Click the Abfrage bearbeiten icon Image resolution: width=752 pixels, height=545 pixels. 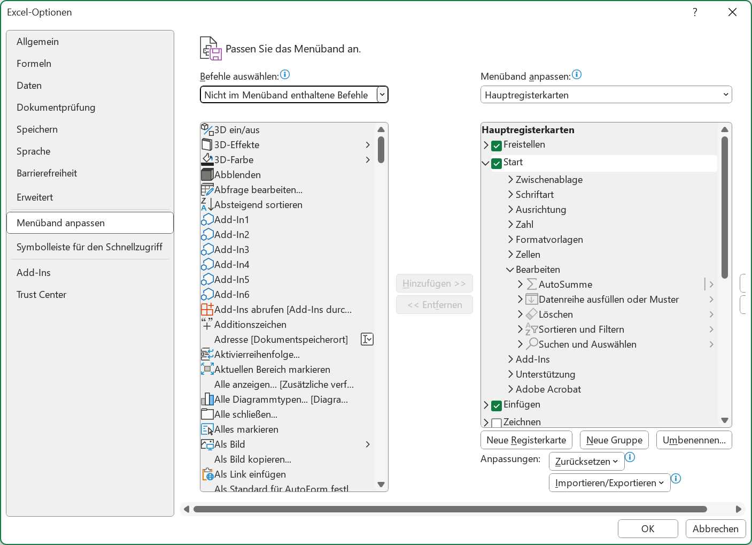tap(207, 189)
